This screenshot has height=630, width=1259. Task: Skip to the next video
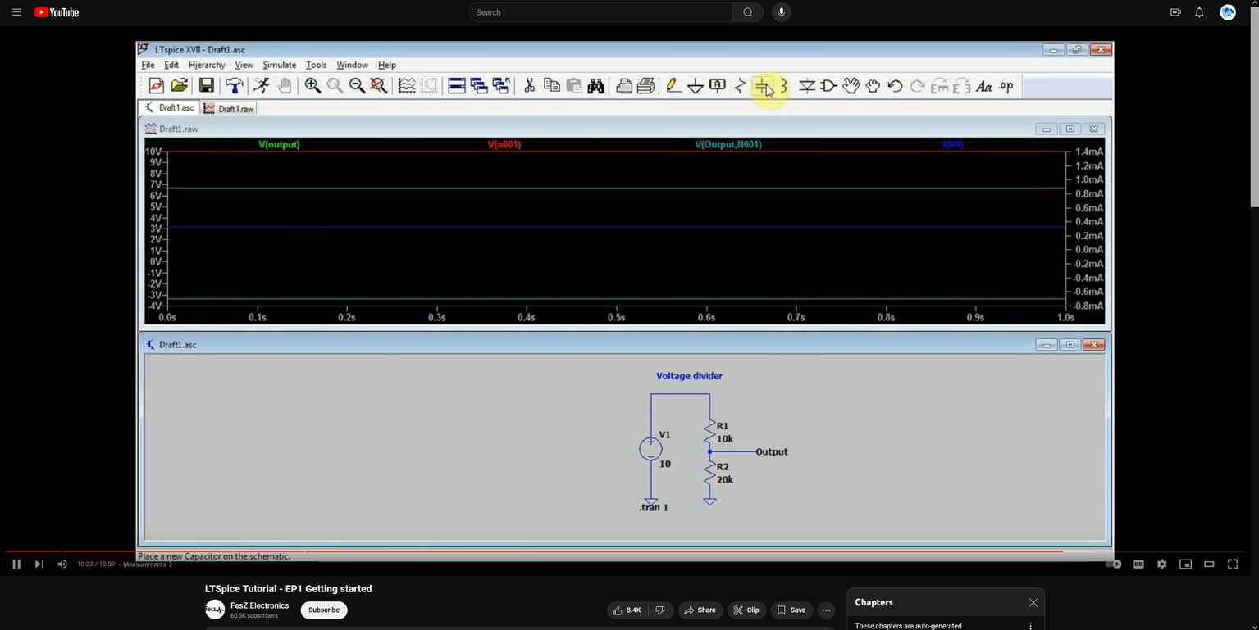(39, 564)
